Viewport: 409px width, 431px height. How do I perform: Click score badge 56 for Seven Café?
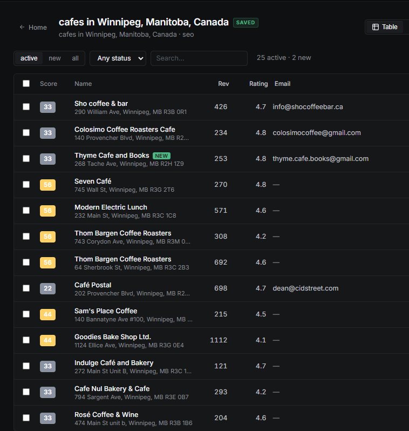[x=48, y=185]
